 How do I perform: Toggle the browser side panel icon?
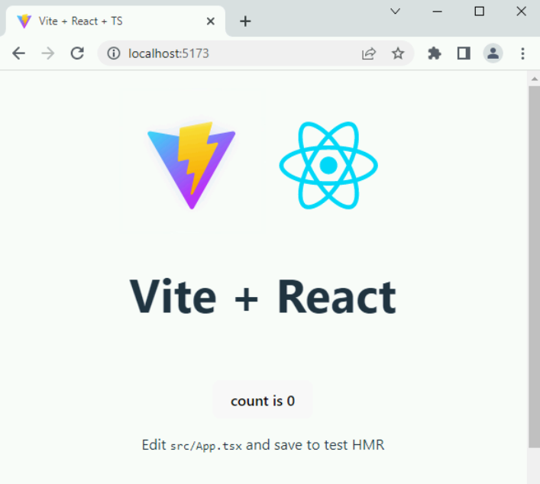(464, 53)
